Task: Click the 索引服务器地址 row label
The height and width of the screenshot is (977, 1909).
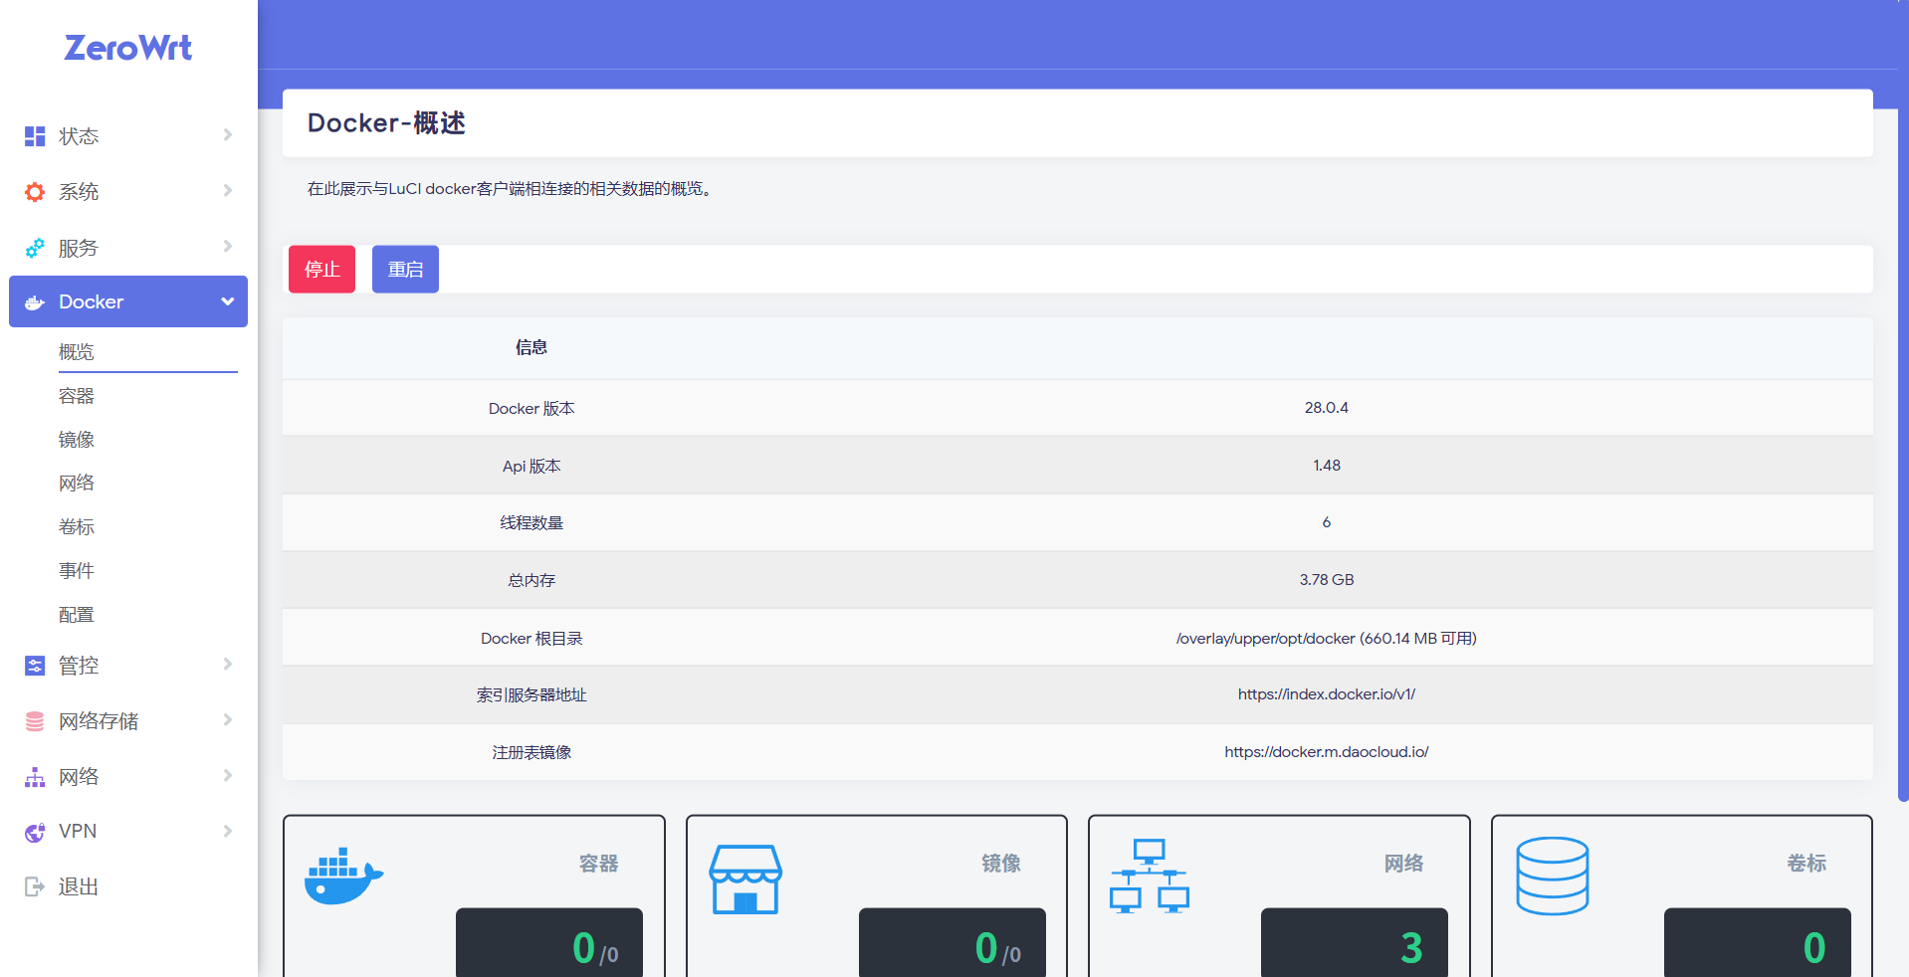Action: pos(531,695)
